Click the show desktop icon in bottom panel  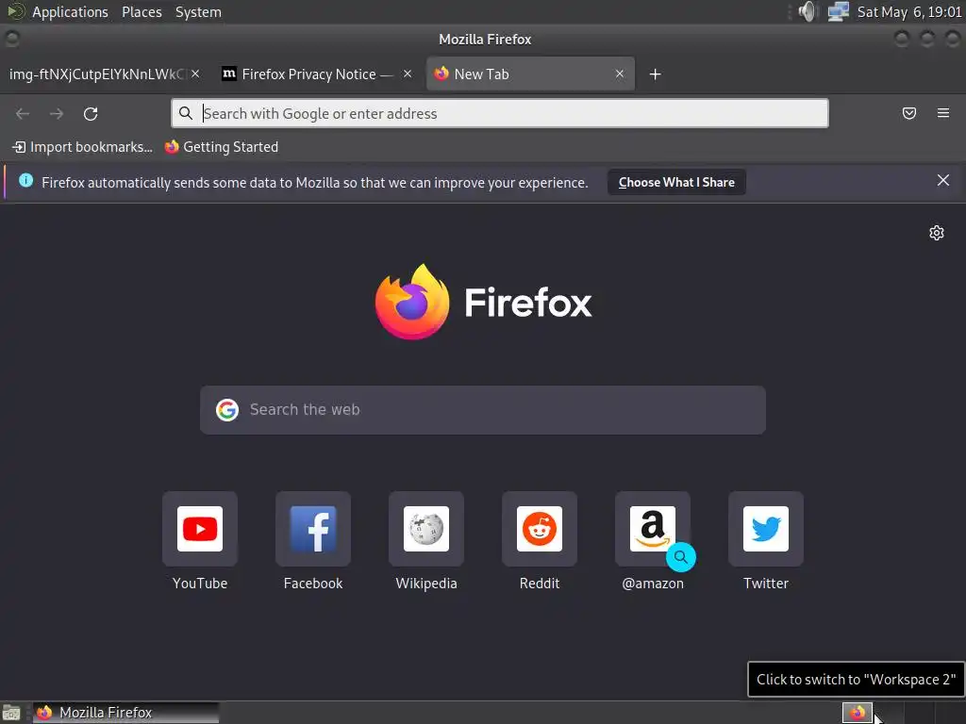coord(11,713)
